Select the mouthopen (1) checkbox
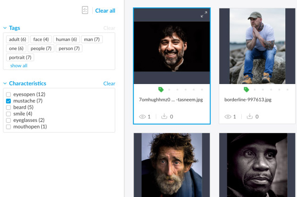 (x=8, y=127)
